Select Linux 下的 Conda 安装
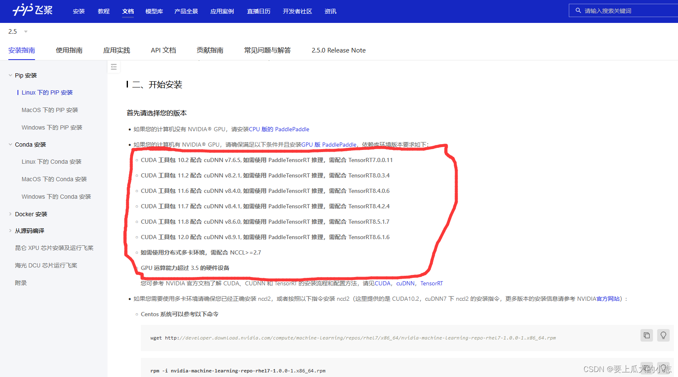The height and width of the screenshot is (377, 678). 52,162
